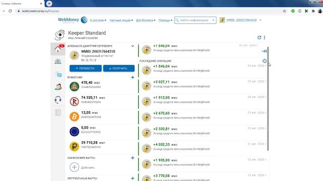
Task: Click the ruble WMP wallet icon
Action: [x=74, y=146]
